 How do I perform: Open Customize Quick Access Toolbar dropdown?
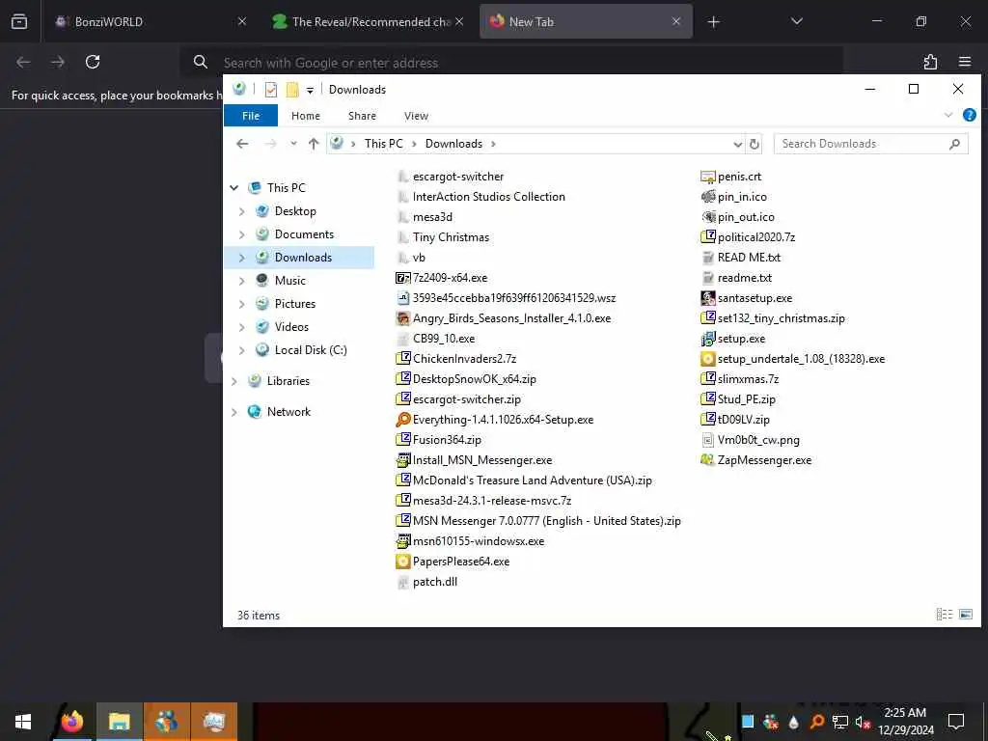point(310,90)
